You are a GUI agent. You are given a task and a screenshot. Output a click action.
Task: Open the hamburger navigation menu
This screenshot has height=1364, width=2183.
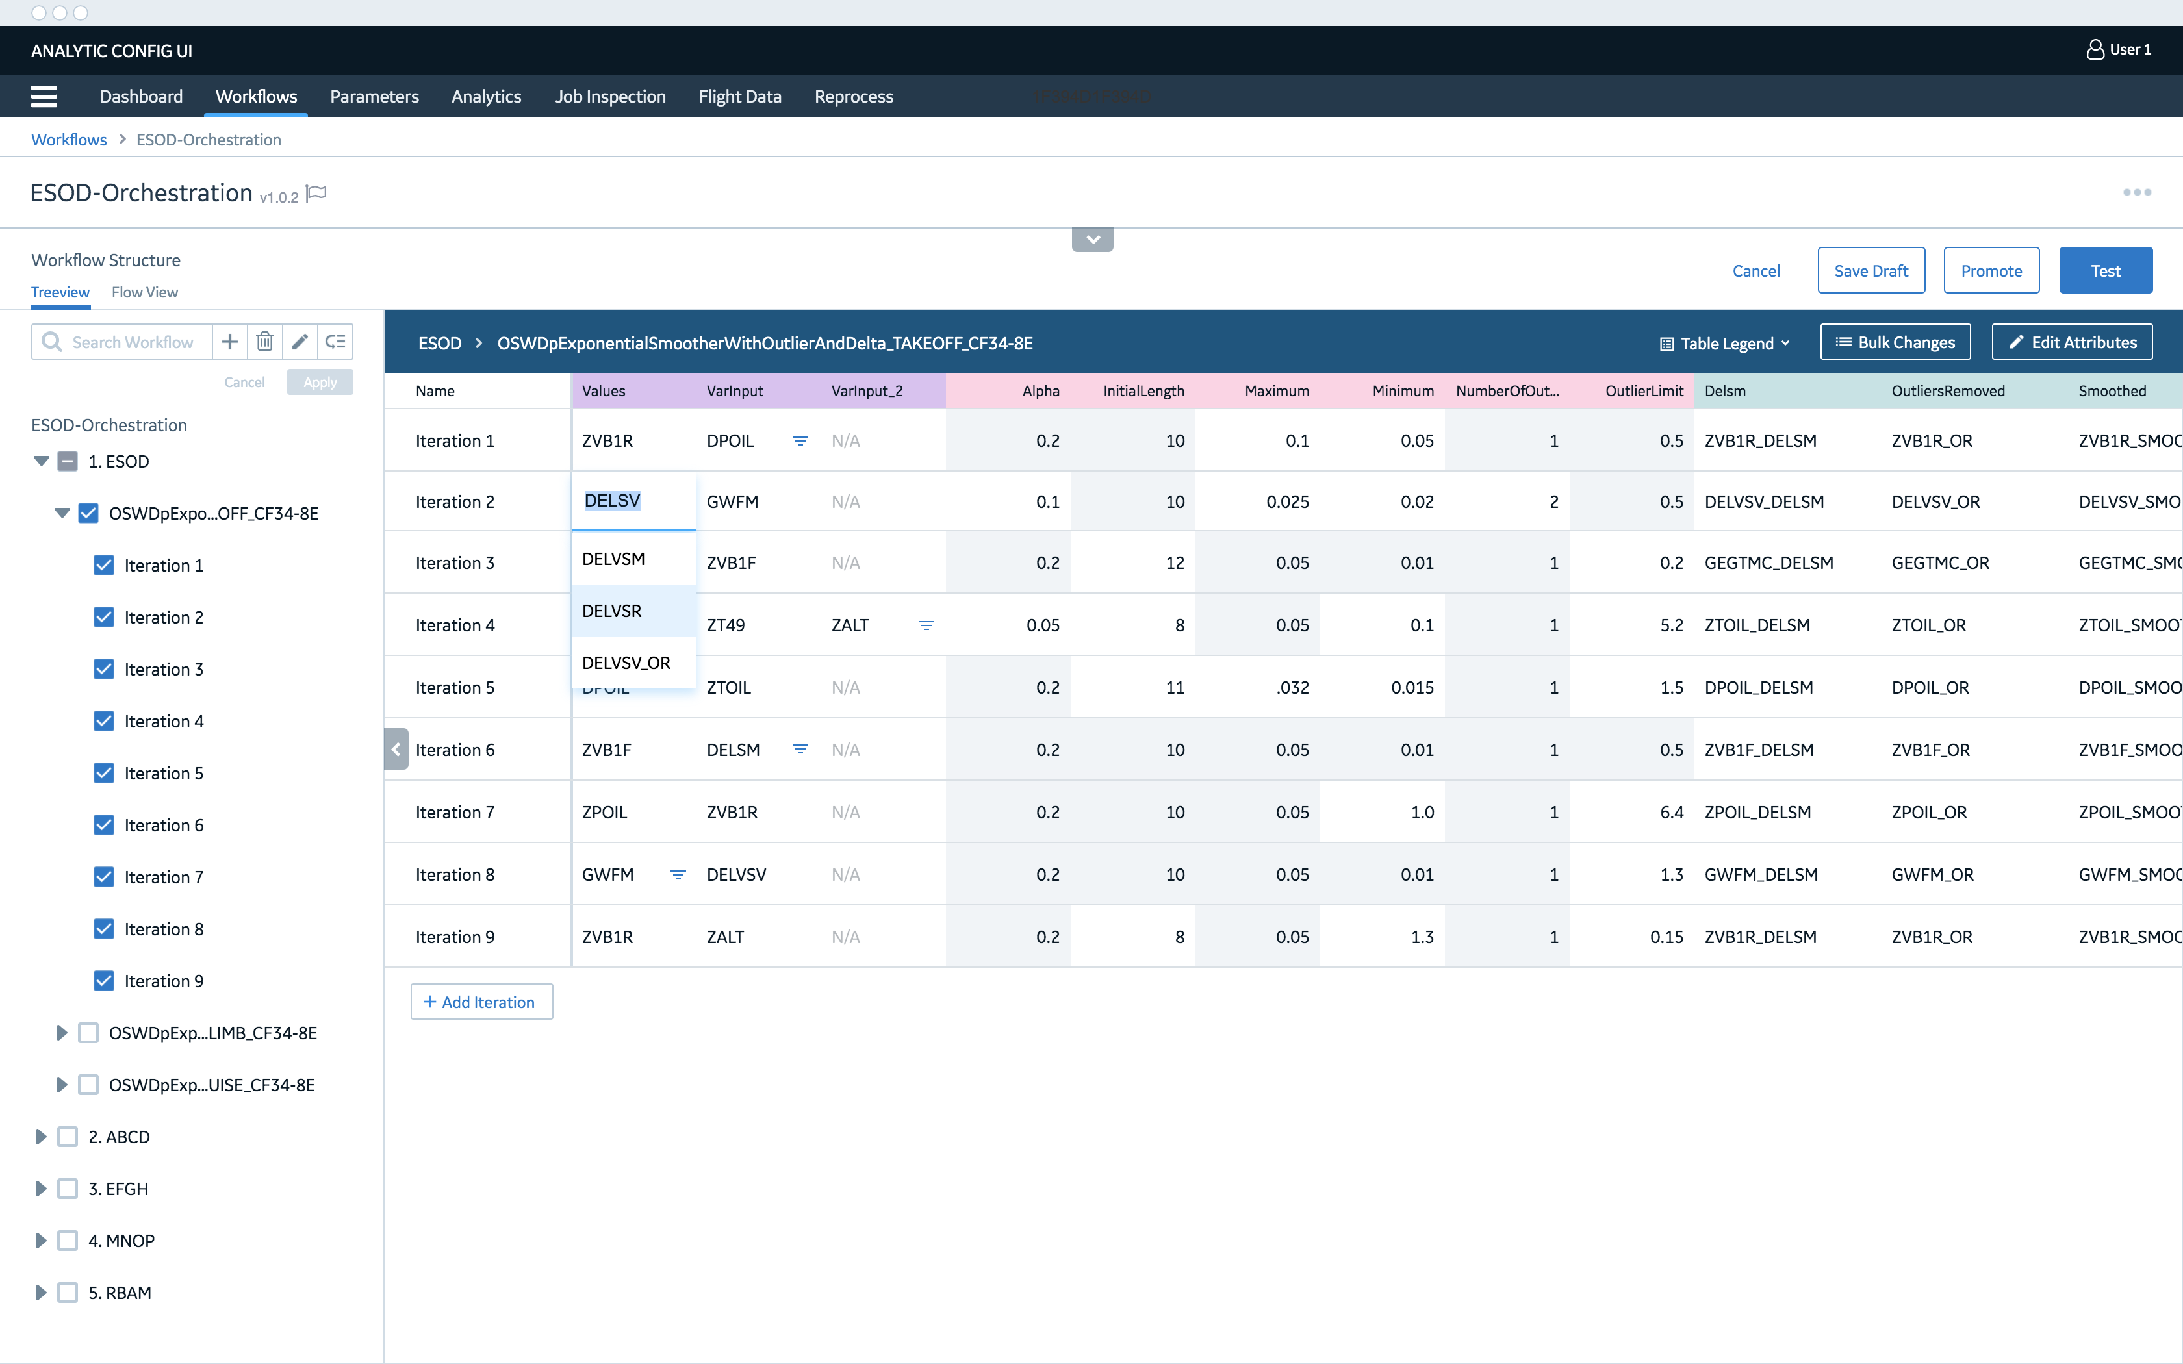coord(44,97)
